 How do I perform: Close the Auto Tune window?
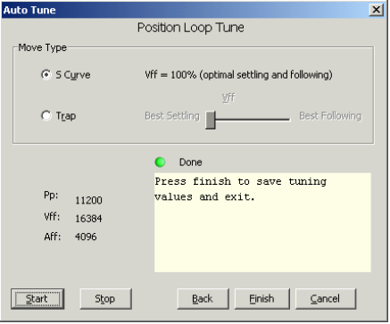(x=376, y=10)
